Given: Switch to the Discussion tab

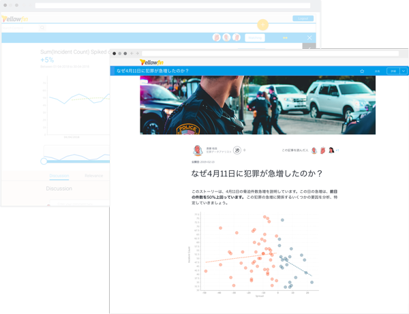Looking at the screenshot, I should 59,176.
